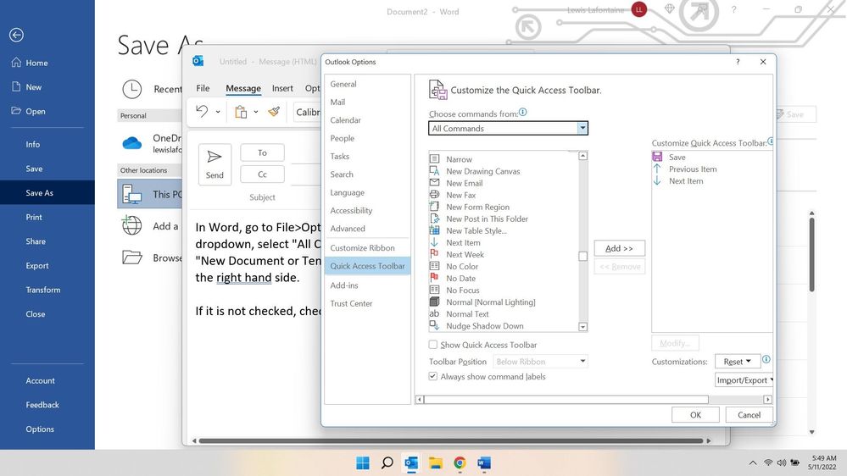Select Next Item in commands list

click(463, 242)
